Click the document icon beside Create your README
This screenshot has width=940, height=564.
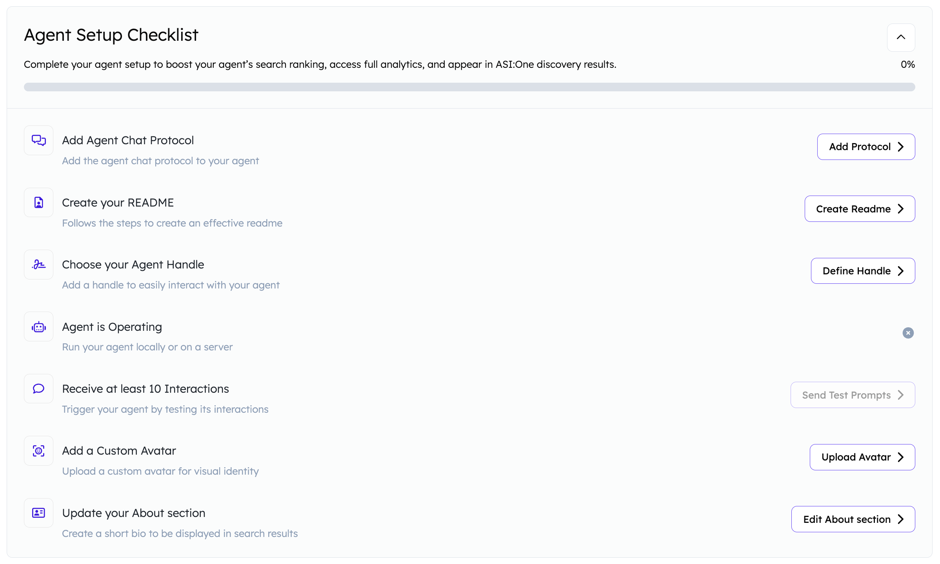pos(38,203)
